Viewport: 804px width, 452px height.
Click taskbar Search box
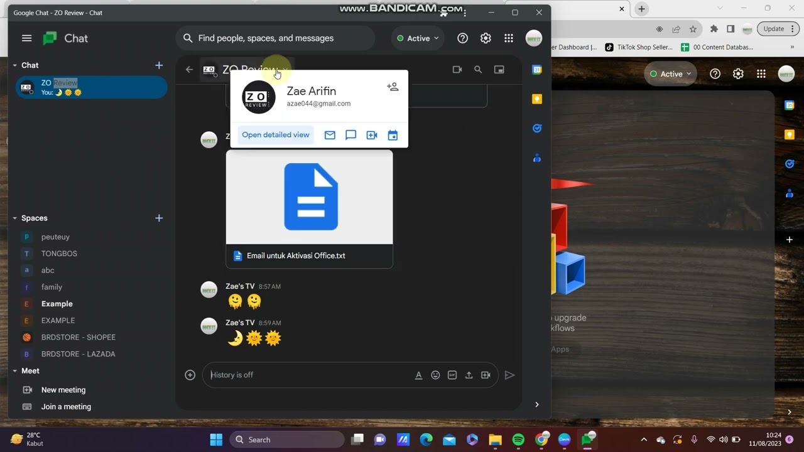pos(287,439)
